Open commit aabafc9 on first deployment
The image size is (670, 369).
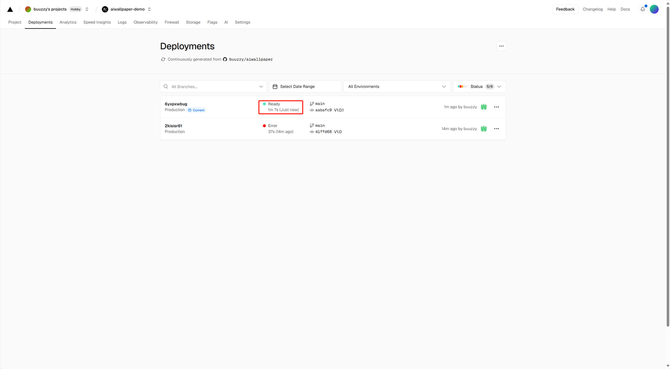point(323,110)
